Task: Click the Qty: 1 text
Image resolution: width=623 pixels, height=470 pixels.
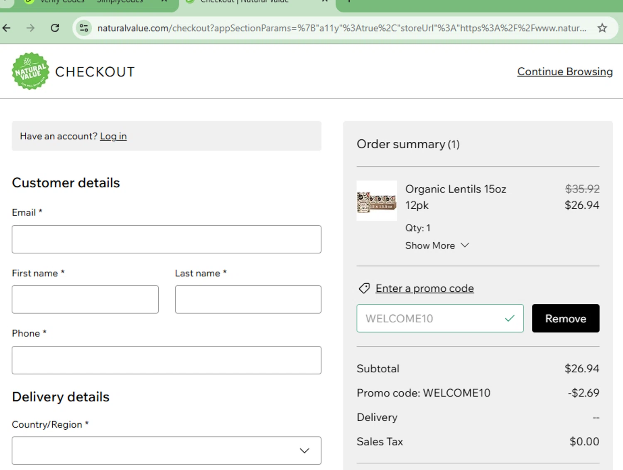Action: click(x=418, y=228)
